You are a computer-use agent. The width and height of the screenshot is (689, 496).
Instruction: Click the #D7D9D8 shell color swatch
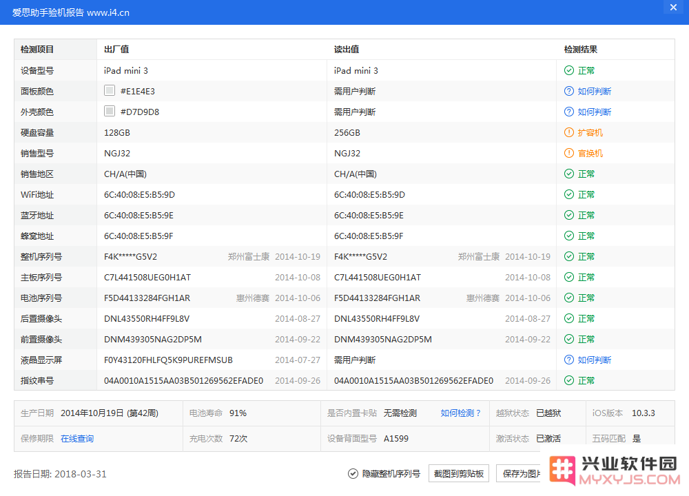coord(110,111)
